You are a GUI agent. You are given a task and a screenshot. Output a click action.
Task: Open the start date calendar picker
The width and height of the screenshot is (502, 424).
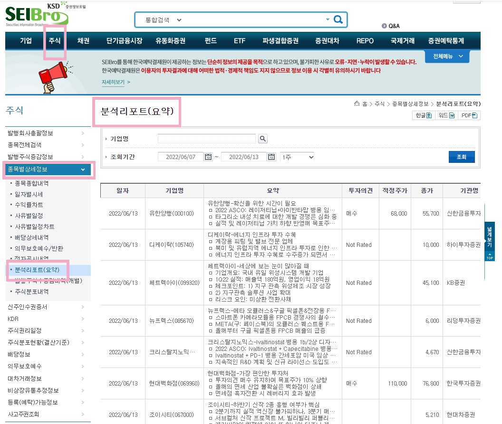(x=208, y=157)
